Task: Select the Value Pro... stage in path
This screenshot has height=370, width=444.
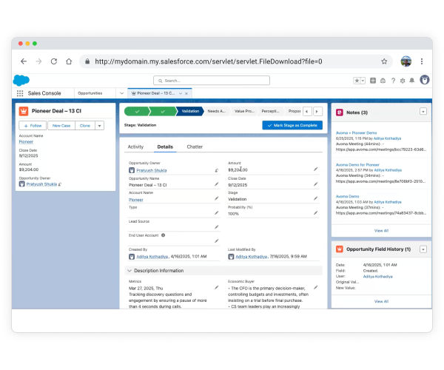Action: tap(244, 111)
